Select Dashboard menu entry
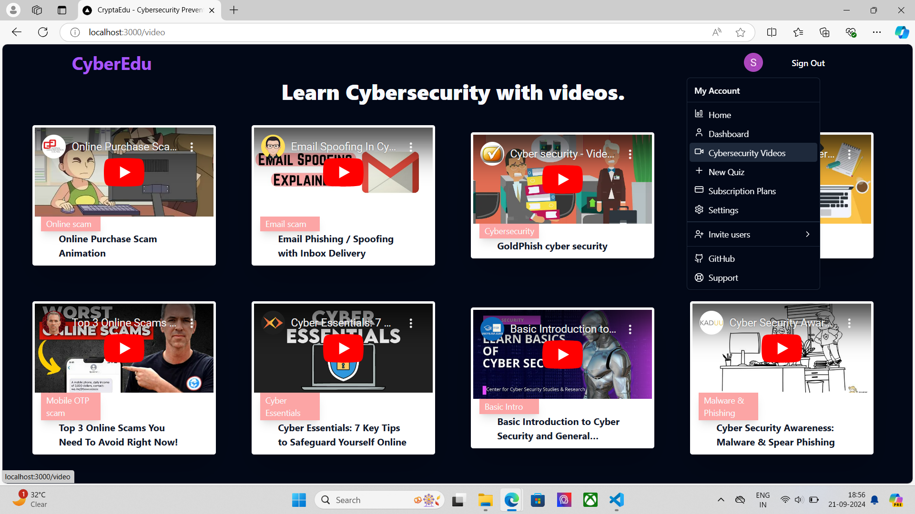 728,134
